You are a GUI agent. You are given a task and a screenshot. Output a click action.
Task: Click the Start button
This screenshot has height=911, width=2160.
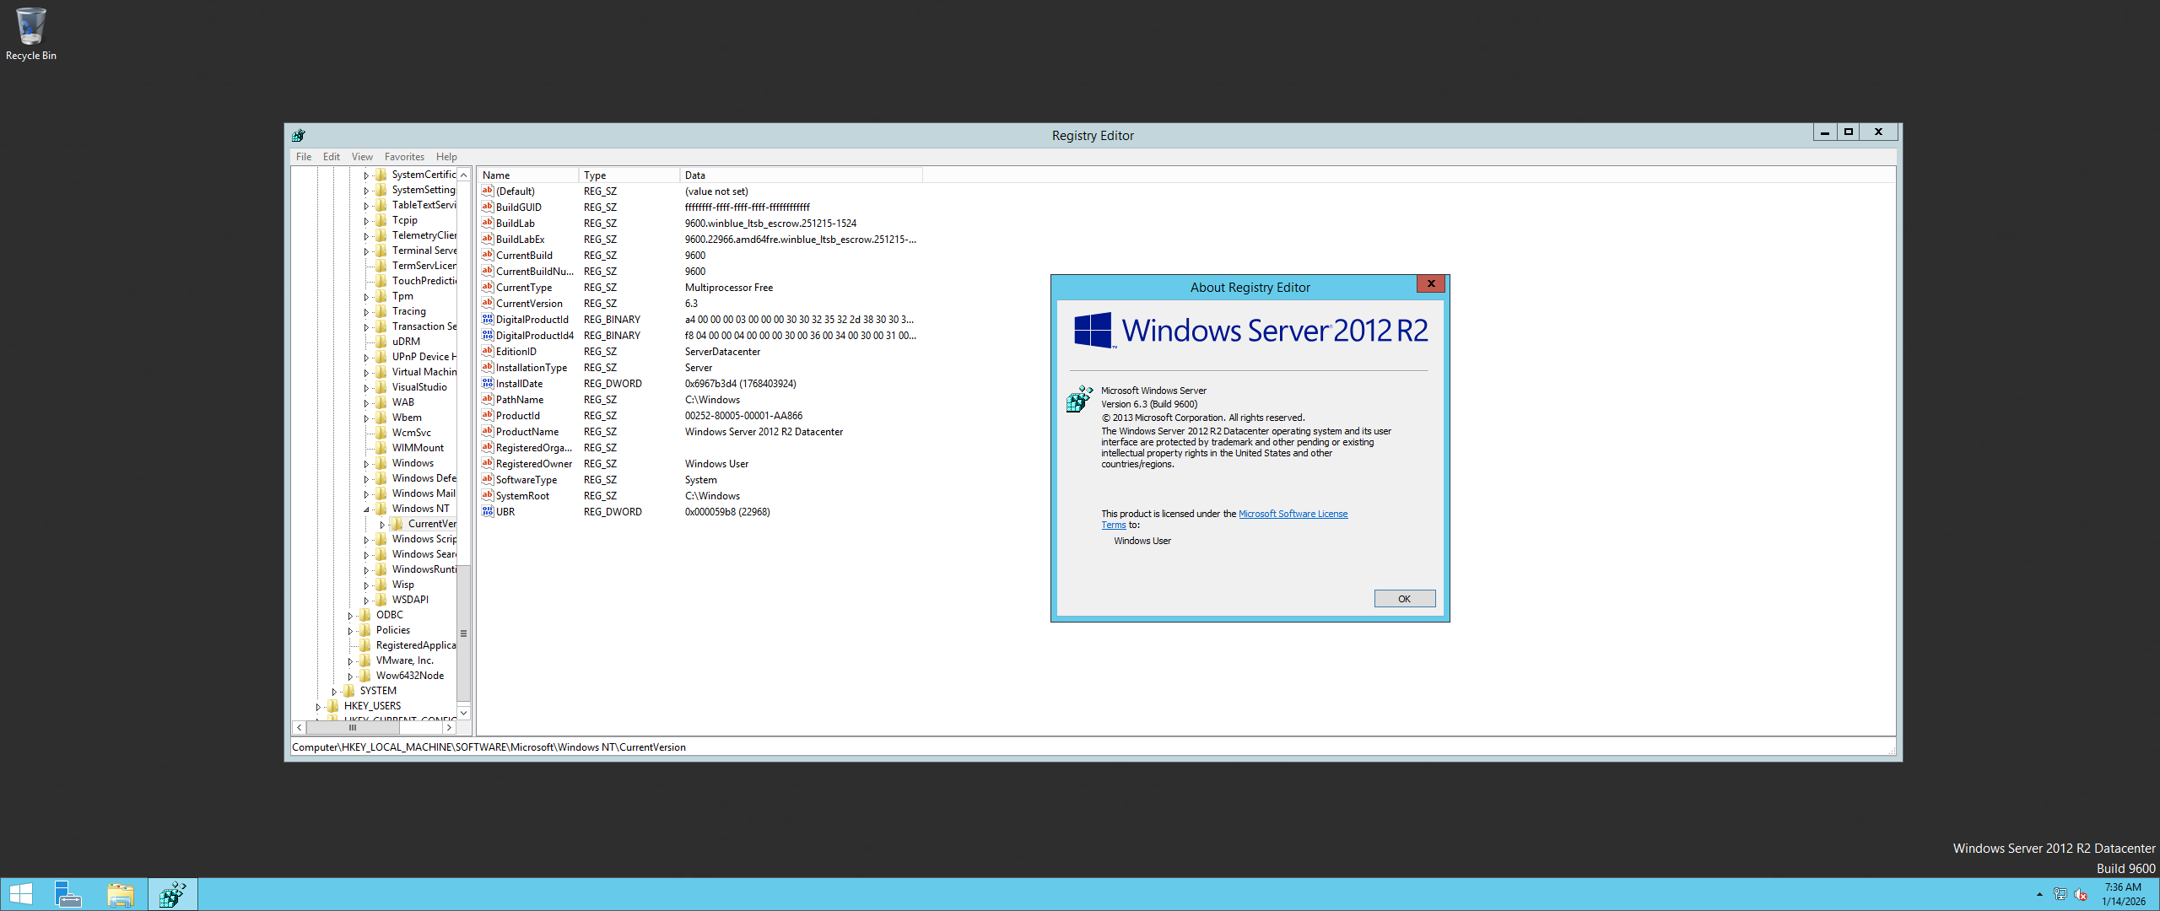tap(20, 894)
